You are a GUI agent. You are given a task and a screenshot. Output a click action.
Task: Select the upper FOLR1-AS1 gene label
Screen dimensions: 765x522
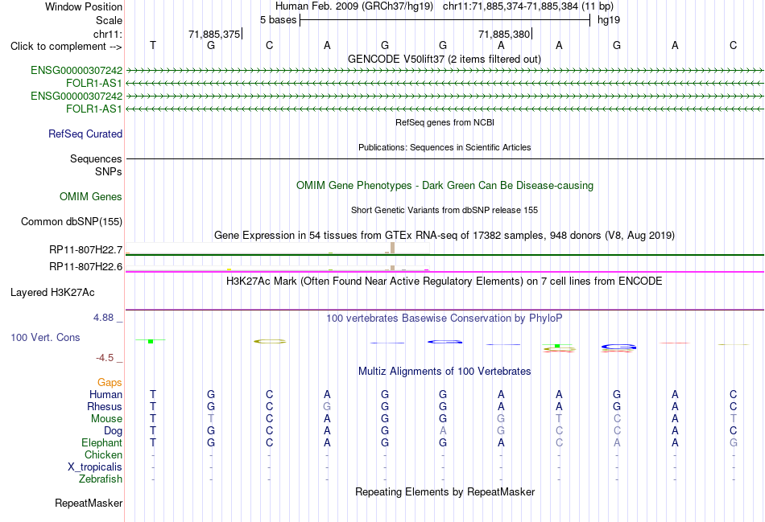[93, 84]
